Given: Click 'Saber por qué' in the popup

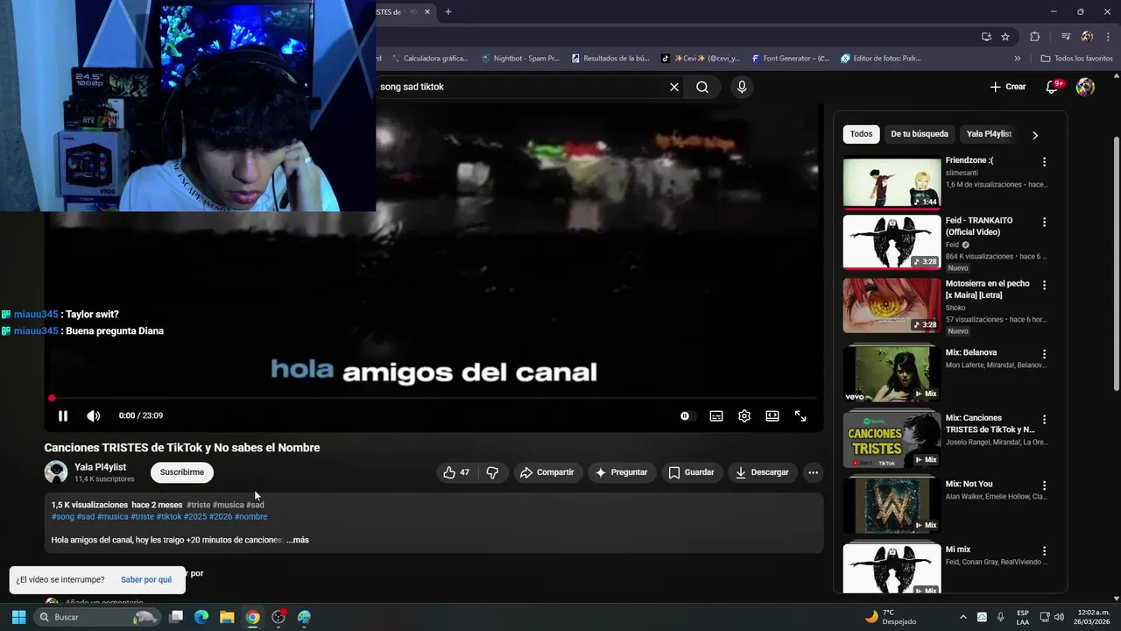Looking at the screenshot, I should pyautogui.click(x=146, y=580).
